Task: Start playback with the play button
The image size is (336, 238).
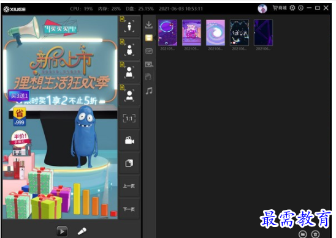Action: click(62, 231)
